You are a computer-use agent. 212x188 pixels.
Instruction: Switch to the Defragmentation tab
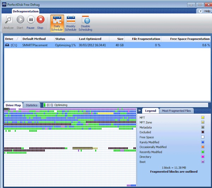tap(25, 11)
